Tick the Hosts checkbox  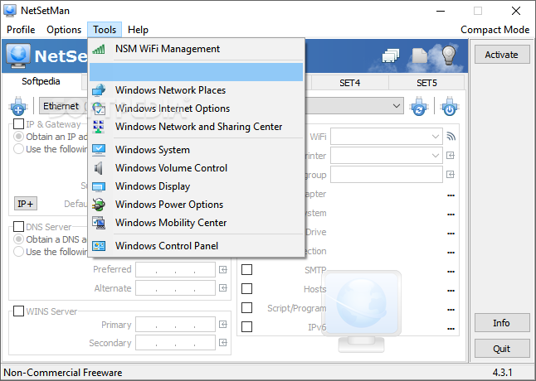click(246, 288)
